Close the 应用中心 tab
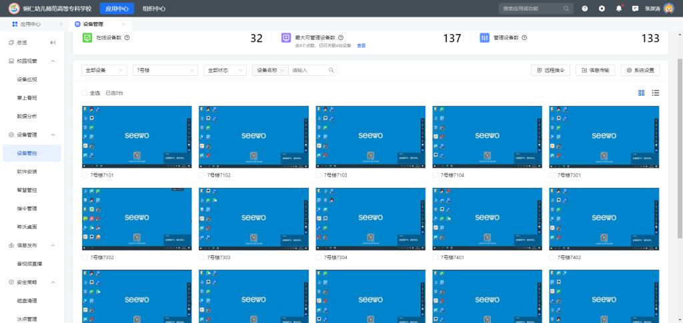This screenshot has width=683, height=323. [x=61, y=25]
